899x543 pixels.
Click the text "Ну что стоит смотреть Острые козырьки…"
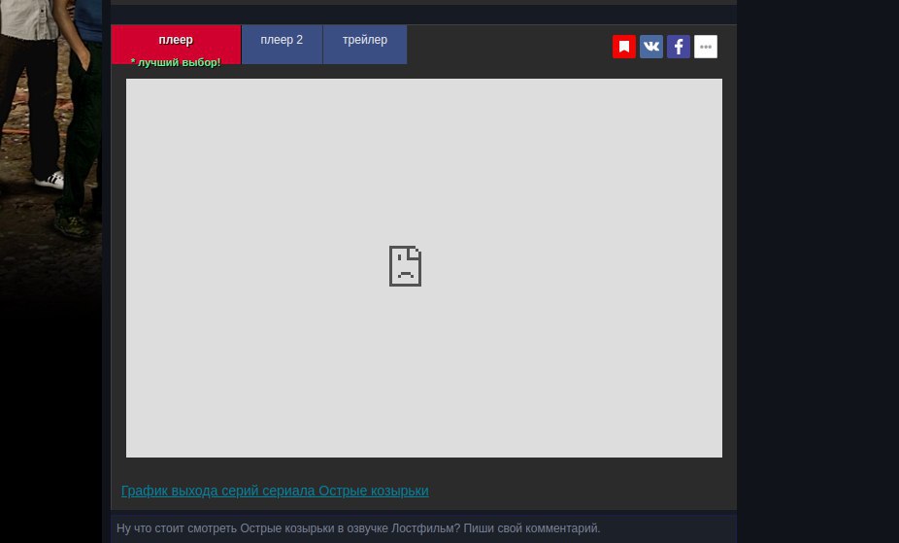pos(358,528)
